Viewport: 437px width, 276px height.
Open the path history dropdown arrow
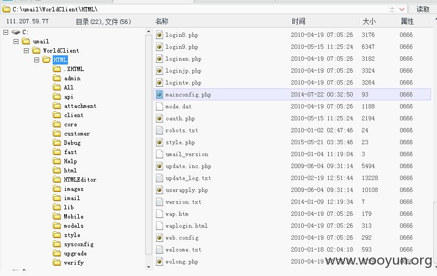tap(402, 9)
